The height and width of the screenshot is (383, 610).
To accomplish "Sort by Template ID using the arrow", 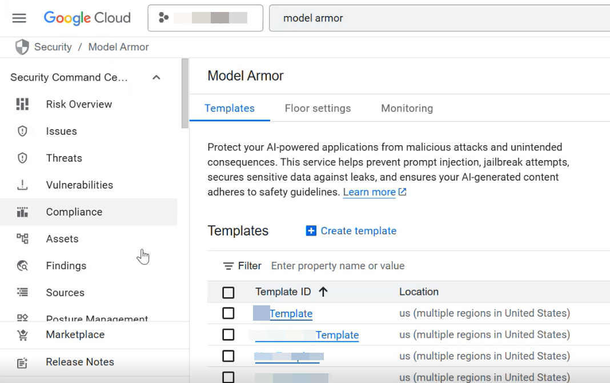I will [323, 292].
